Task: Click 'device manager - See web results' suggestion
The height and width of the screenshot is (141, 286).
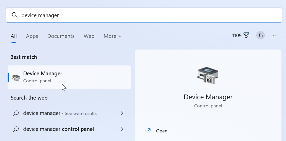Action: [69, 113]
